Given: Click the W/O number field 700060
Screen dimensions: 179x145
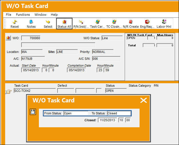Looking at the screenshot, I should [31, 38].
